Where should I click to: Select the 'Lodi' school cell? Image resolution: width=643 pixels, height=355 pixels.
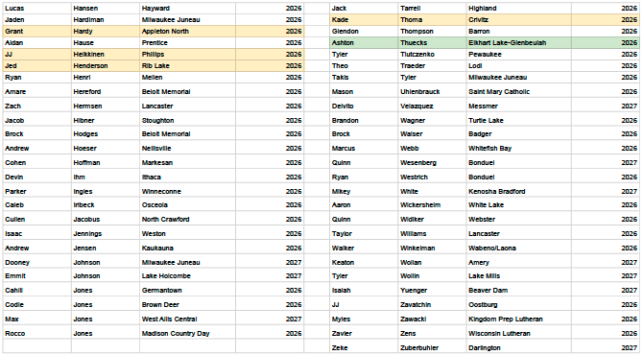click(x=519, y=65)
